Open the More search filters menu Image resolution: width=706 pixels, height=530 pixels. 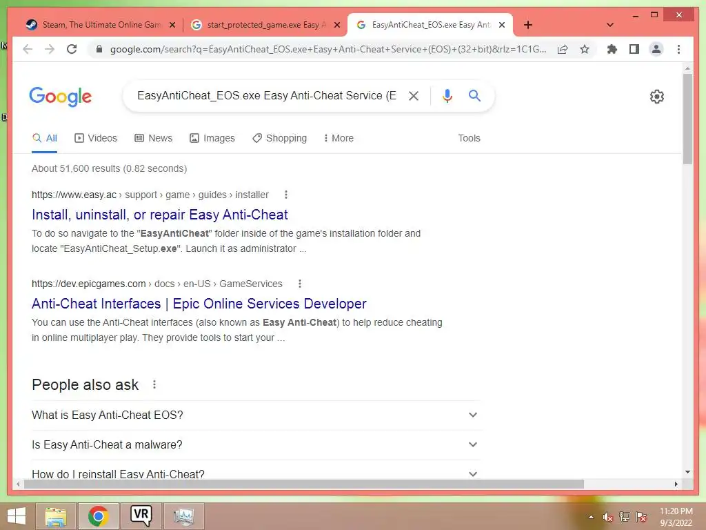[x=339, y=138]
